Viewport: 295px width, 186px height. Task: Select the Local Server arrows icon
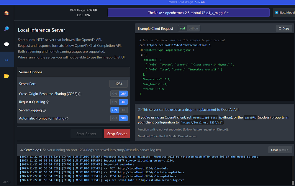tap(6, 60)
